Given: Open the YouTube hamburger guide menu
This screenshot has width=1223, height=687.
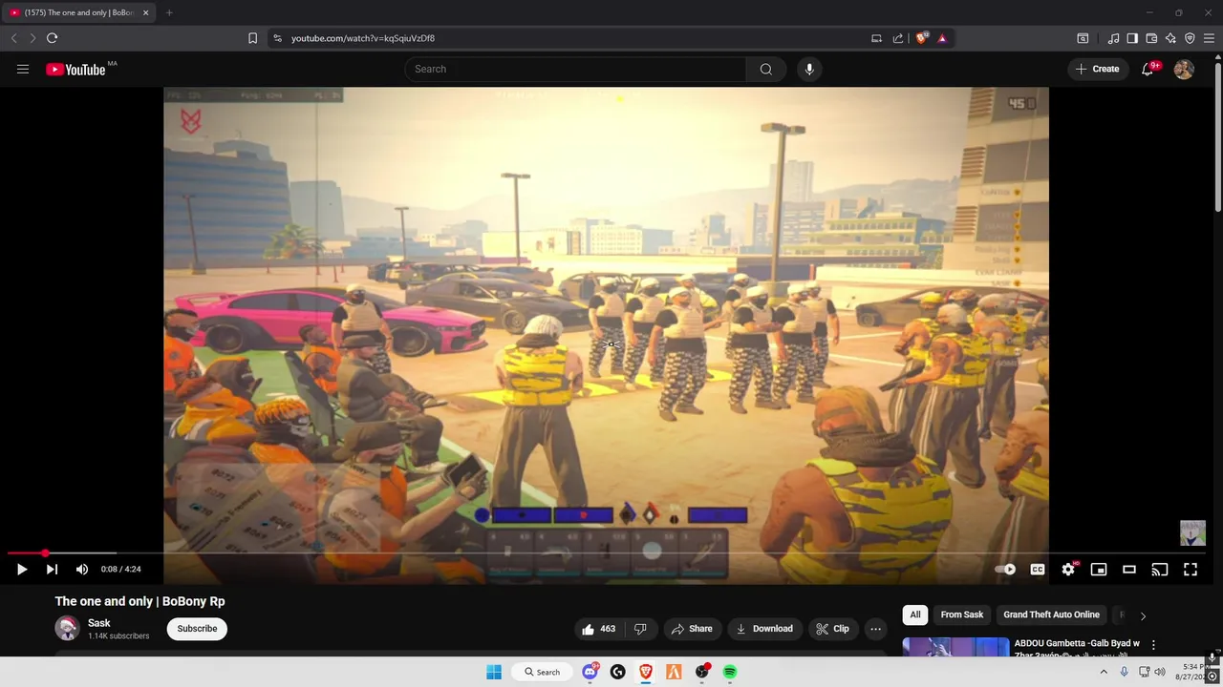Looking at the screenshot, I should coord(23,69).
